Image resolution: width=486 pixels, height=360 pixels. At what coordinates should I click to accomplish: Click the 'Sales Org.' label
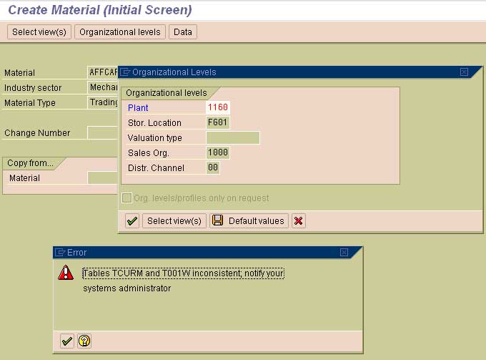pos(148,153)
